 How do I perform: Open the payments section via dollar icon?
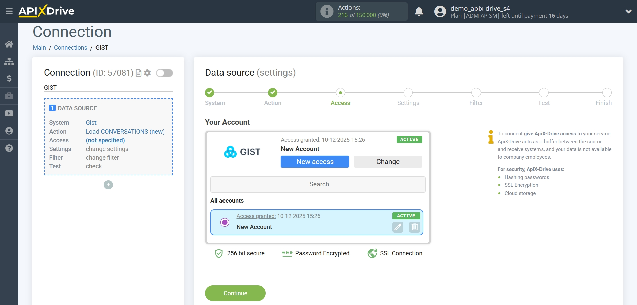point(9,79)
